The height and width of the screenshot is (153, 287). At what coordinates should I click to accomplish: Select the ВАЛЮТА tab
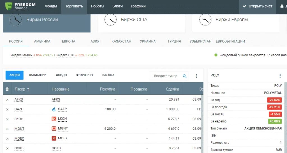coord(108,75)
